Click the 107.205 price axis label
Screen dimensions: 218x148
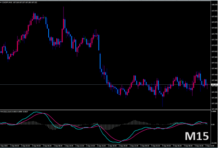214,98
